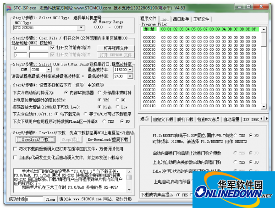The height and width of the screenshot is (208, 275).
Task: Set oscillator gain to High
Action: tap(99, 107)
